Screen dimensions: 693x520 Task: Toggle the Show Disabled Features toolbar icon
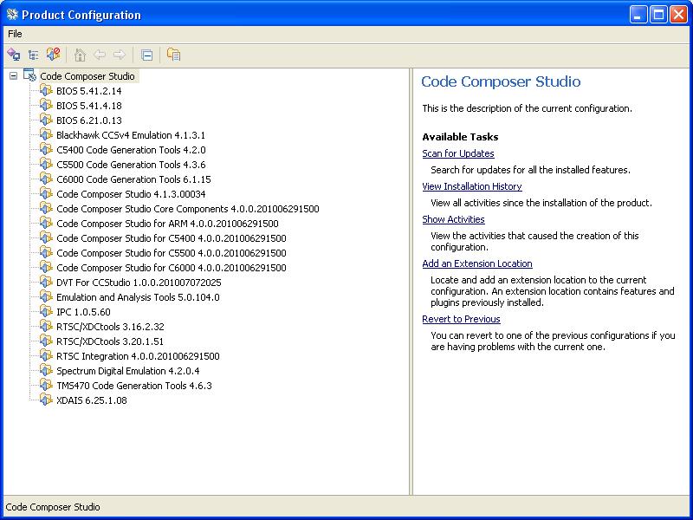pos(14,55)
